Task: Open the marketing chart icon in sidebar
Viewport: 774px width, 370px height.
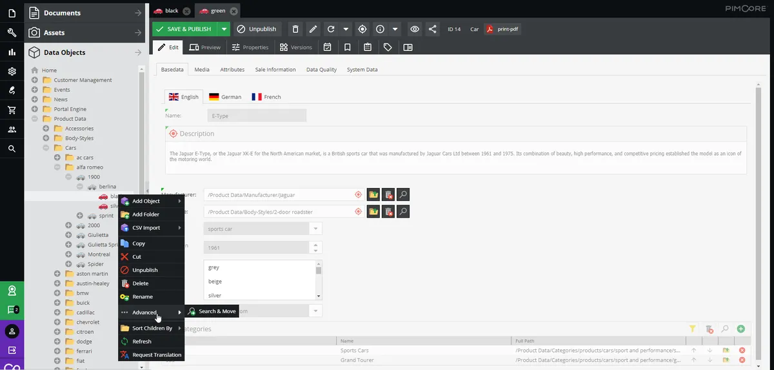Action: point(12,52)
